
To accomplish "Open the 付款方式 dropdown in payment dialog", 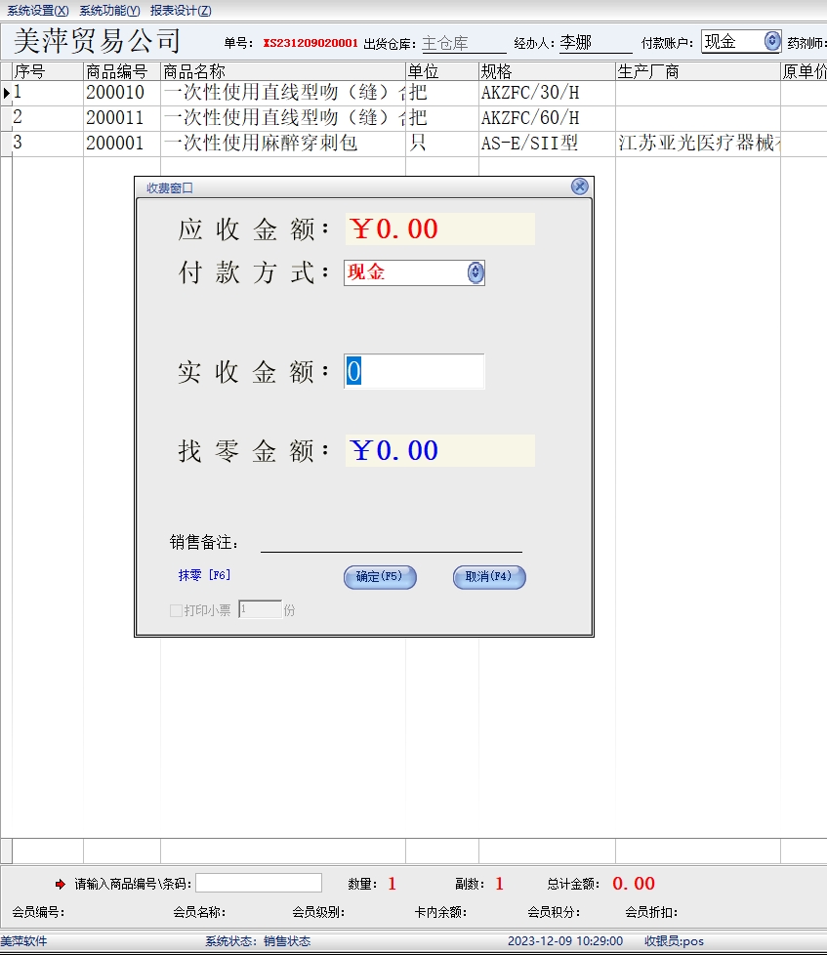I will (x=476, y=272).
